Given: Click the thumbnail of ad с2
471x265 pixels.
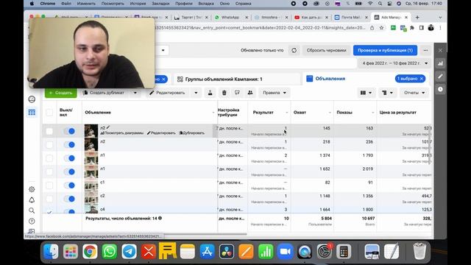Looking at the screenshot, I should tap(91, 199).
